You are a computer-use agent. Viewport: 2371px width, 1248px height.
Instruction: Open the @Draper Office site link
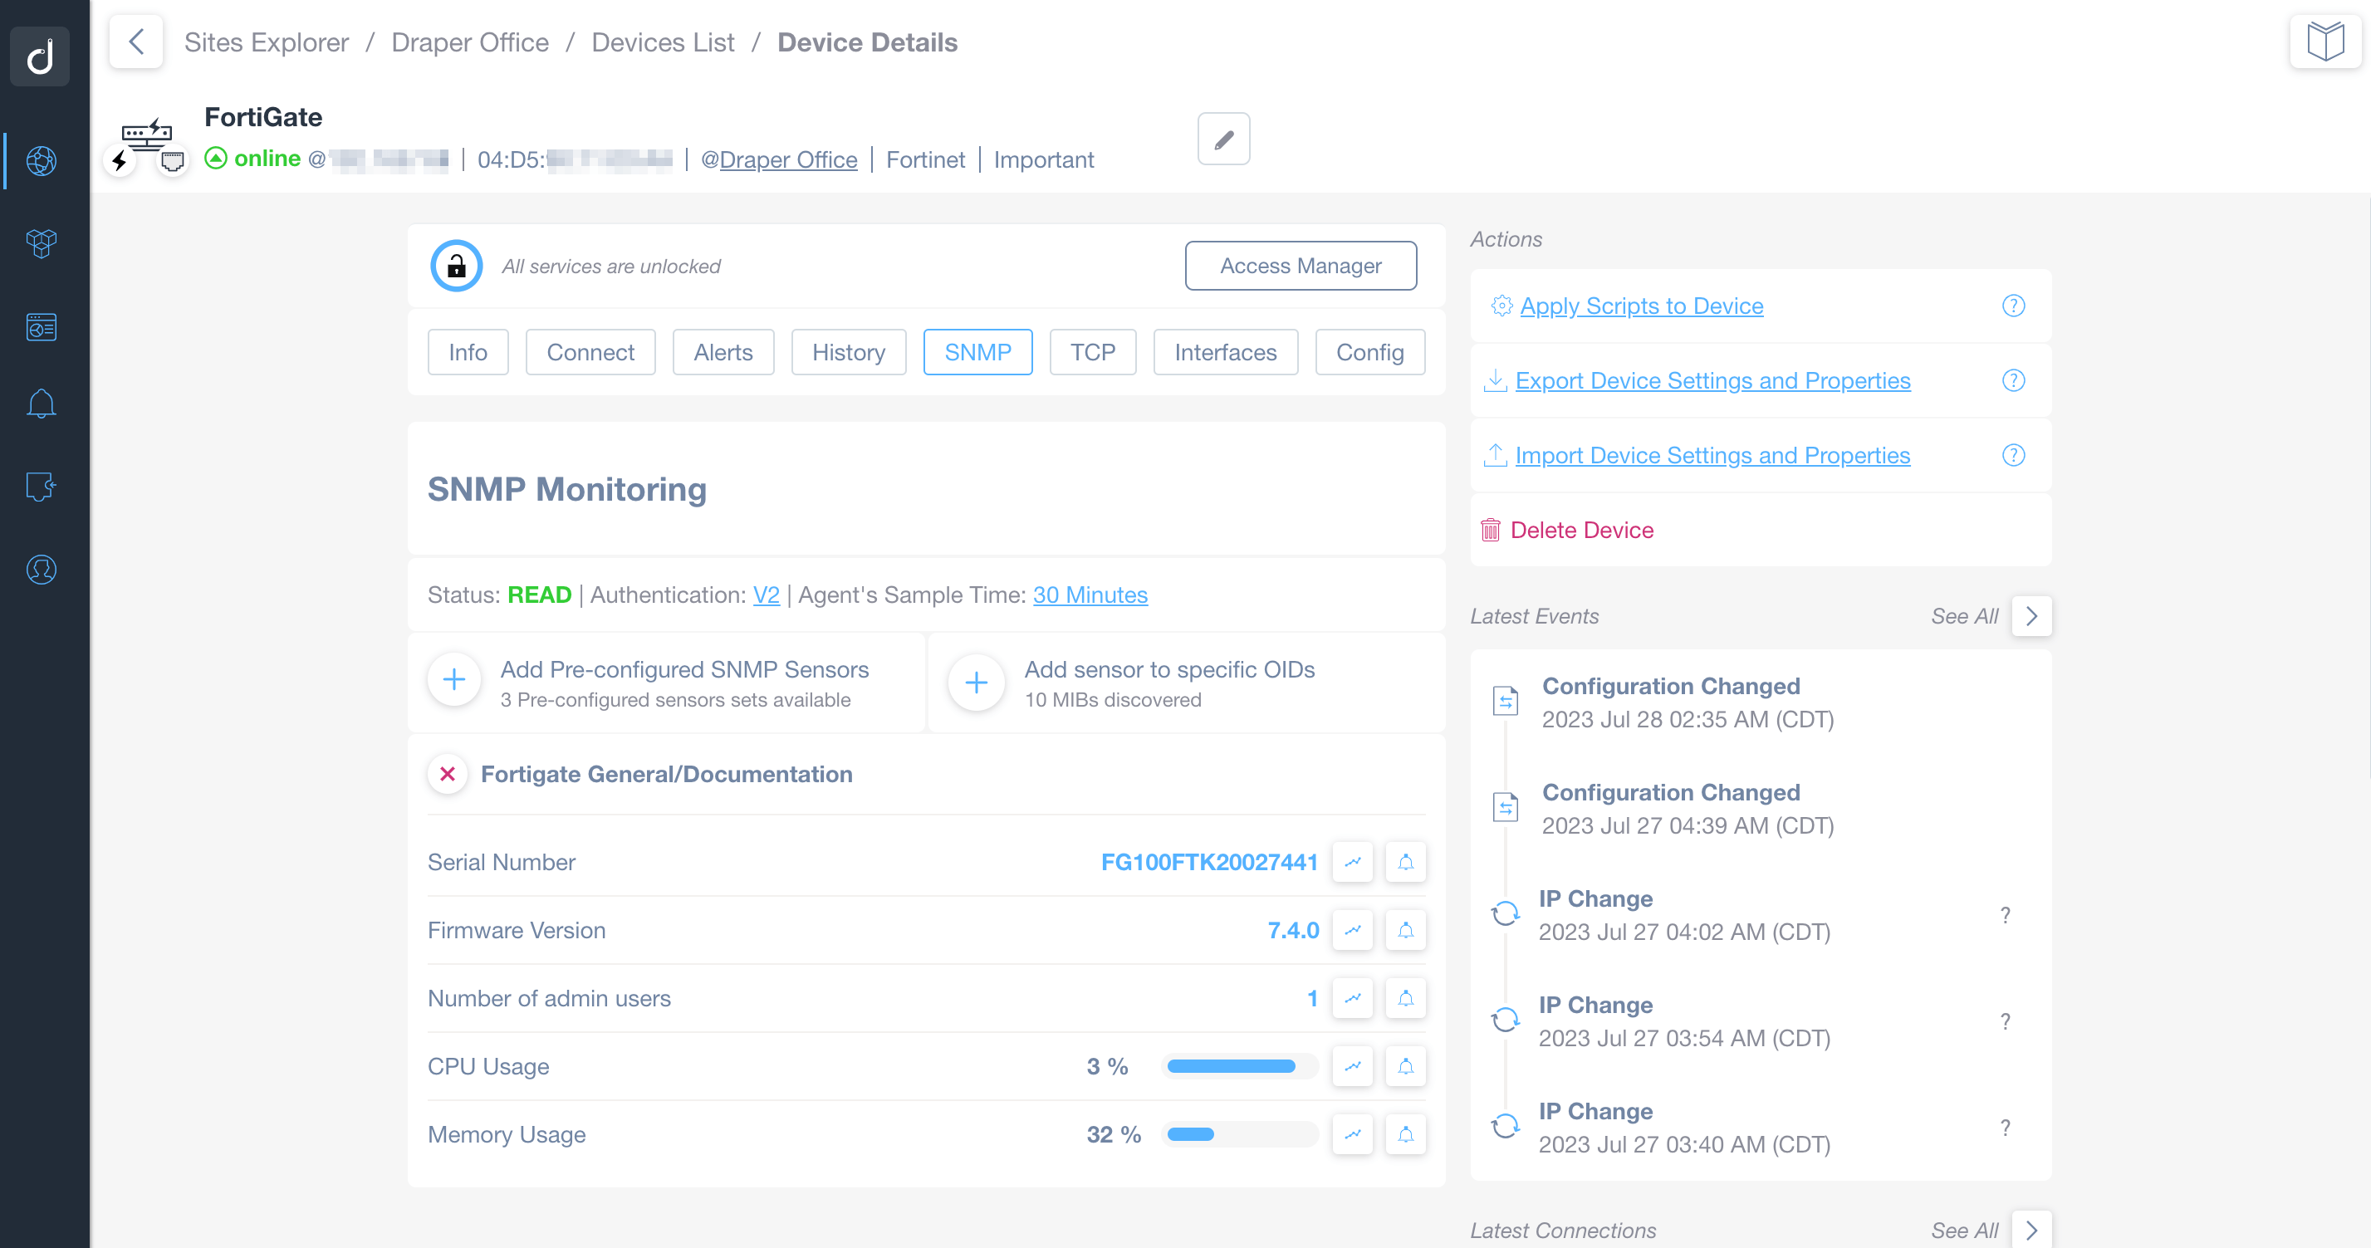point(779,159)
